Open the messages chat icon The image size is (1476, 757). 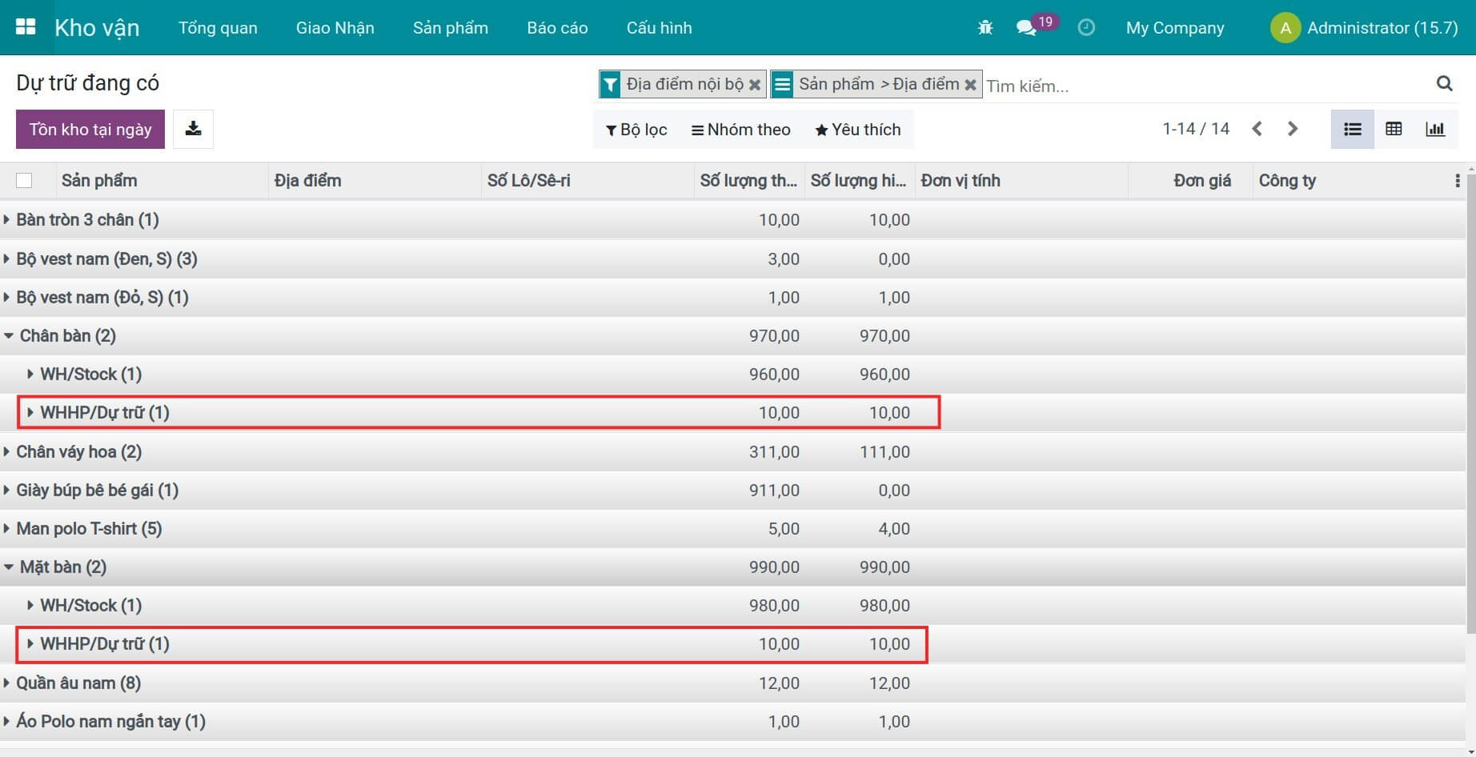pyautogui.click(x=1025, y=28)
